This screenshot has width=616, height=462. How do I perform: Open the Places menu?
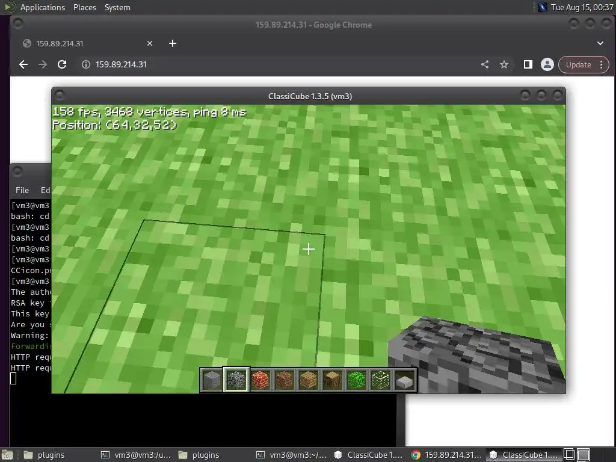point(84,7)
